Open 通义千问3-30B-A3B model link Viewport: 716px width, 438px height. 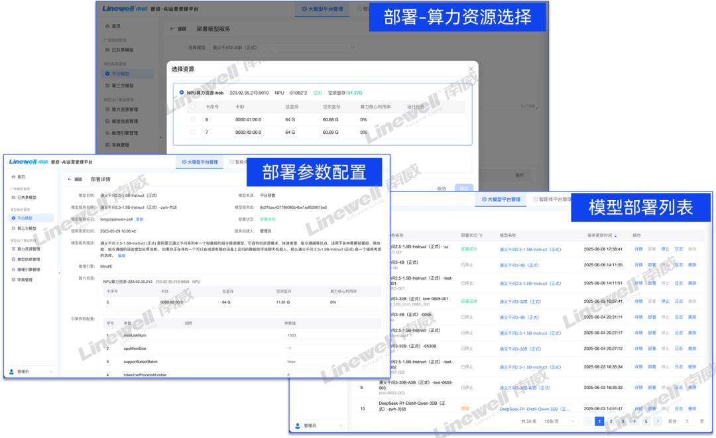point(524,388)
